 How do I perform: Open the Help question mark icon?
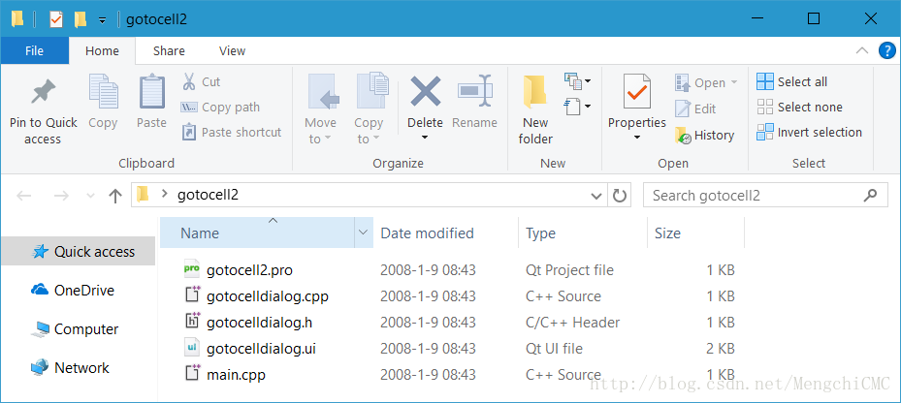(885, 51)
